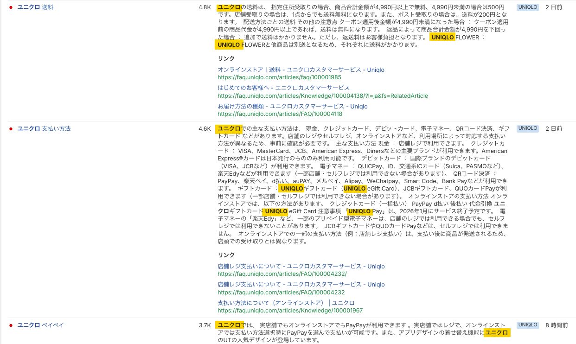Open keyword link ユニクロ 支払い方法
The image size is (576, 344).
pos(44,128)
